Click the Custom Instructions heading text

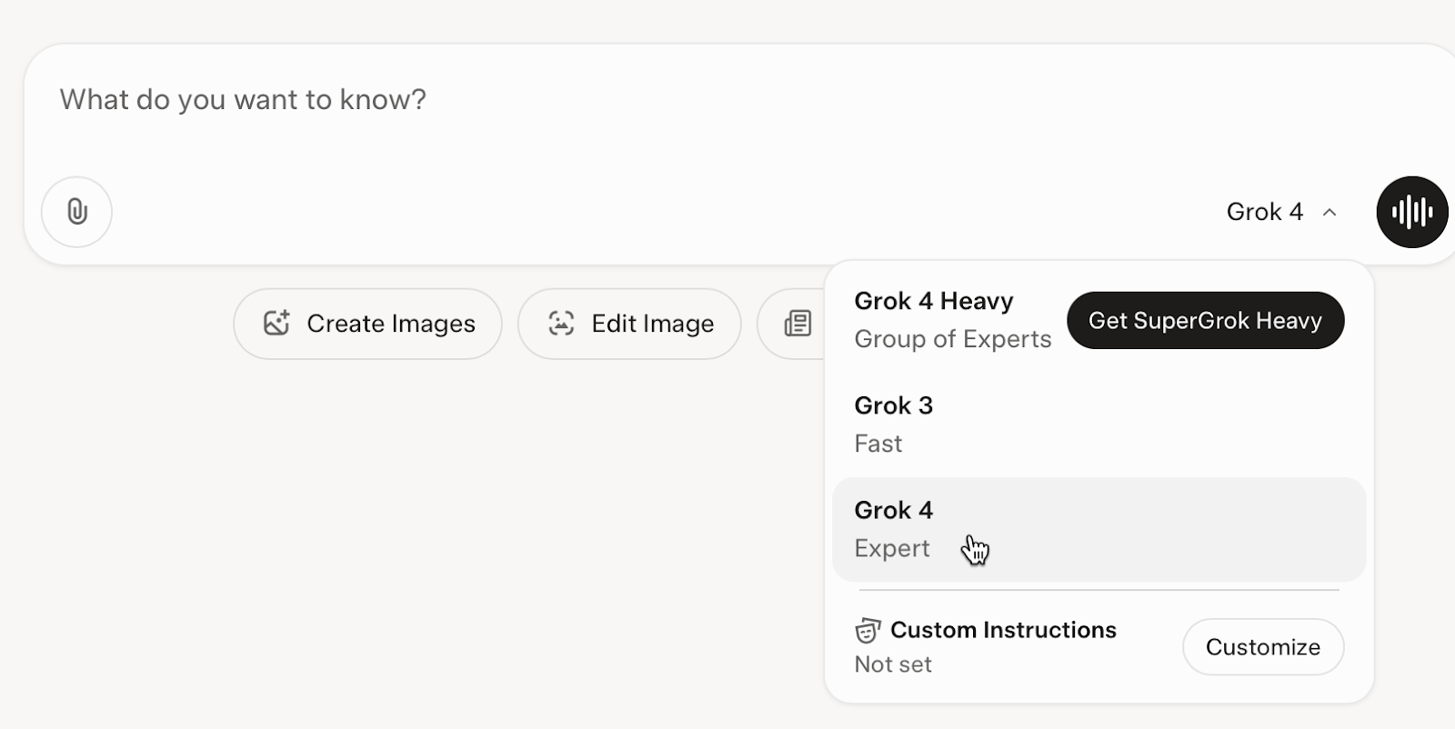pyautogui.click(x=1003, y=630)
